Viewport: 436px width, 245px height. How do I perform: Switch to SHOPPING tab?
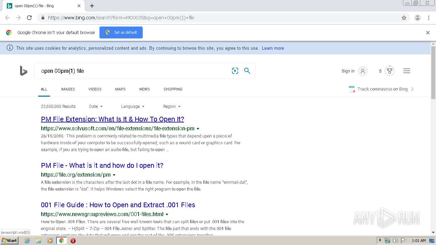(x=173, y=89)
